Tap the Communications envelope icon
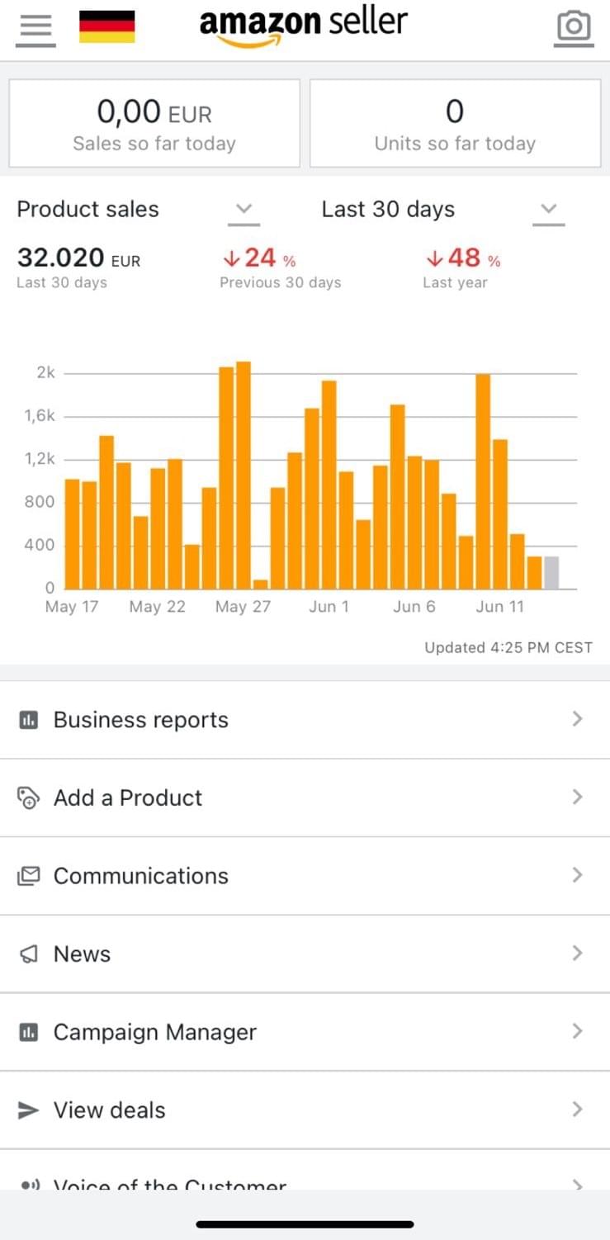 (x=29, y=876)
